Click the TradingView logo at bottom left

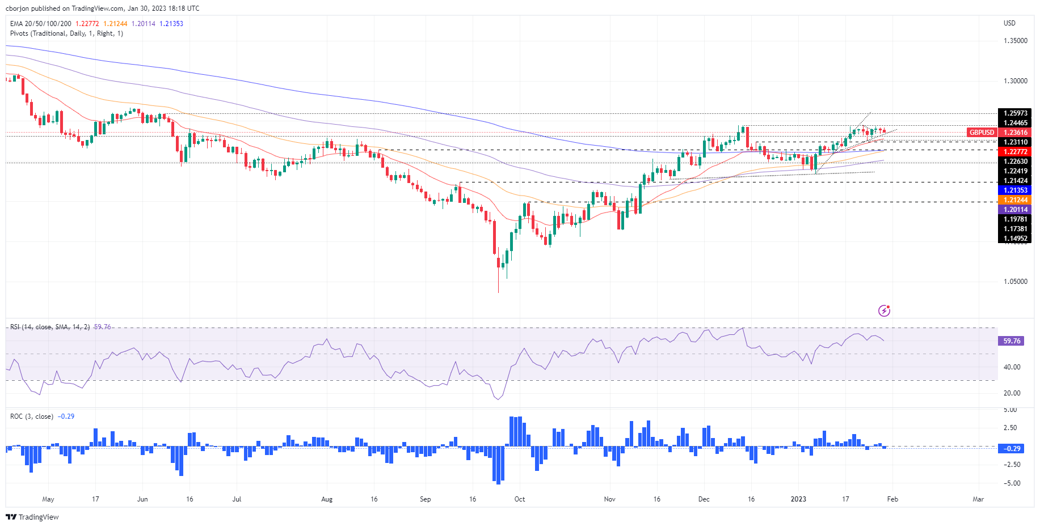[32, 517]
